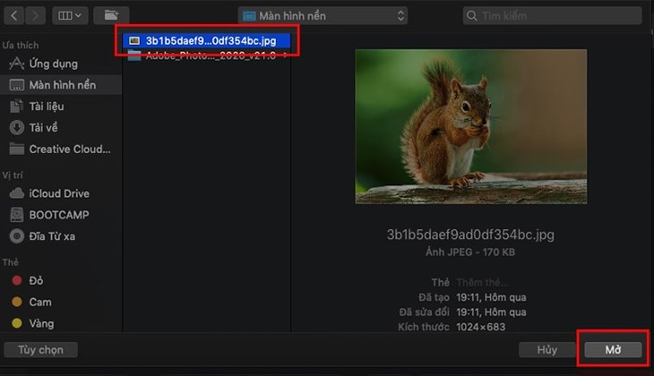Click the Tìm kiếm search field

(x=552, y=16)
